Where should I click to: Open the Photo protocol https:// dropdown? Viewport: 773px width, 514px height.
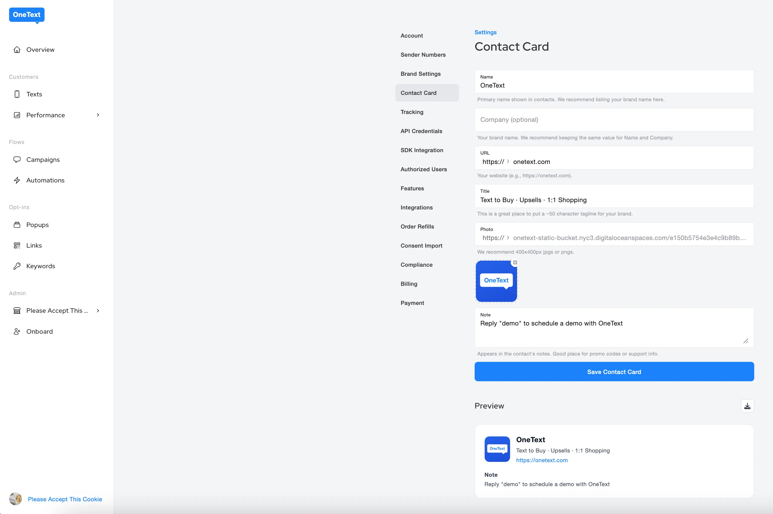(496, 238)
